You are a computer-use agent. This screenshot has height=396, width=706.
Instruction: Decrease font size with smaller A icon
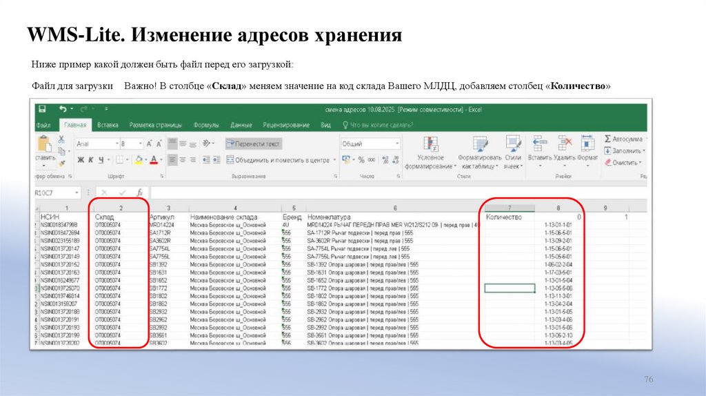(x=159, y=143)
